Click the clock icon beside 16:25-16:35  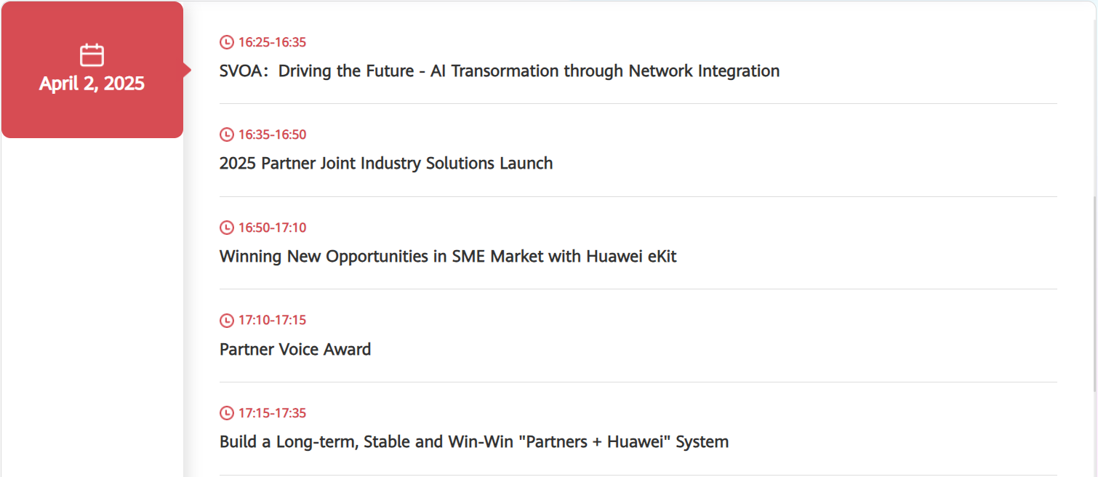(227, 42)
